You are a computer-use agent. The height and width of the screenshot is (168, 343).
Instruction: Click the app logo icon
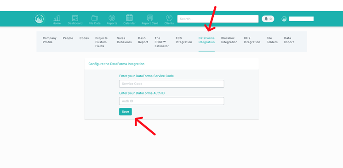pyautogui.click(x=40, y=19)
